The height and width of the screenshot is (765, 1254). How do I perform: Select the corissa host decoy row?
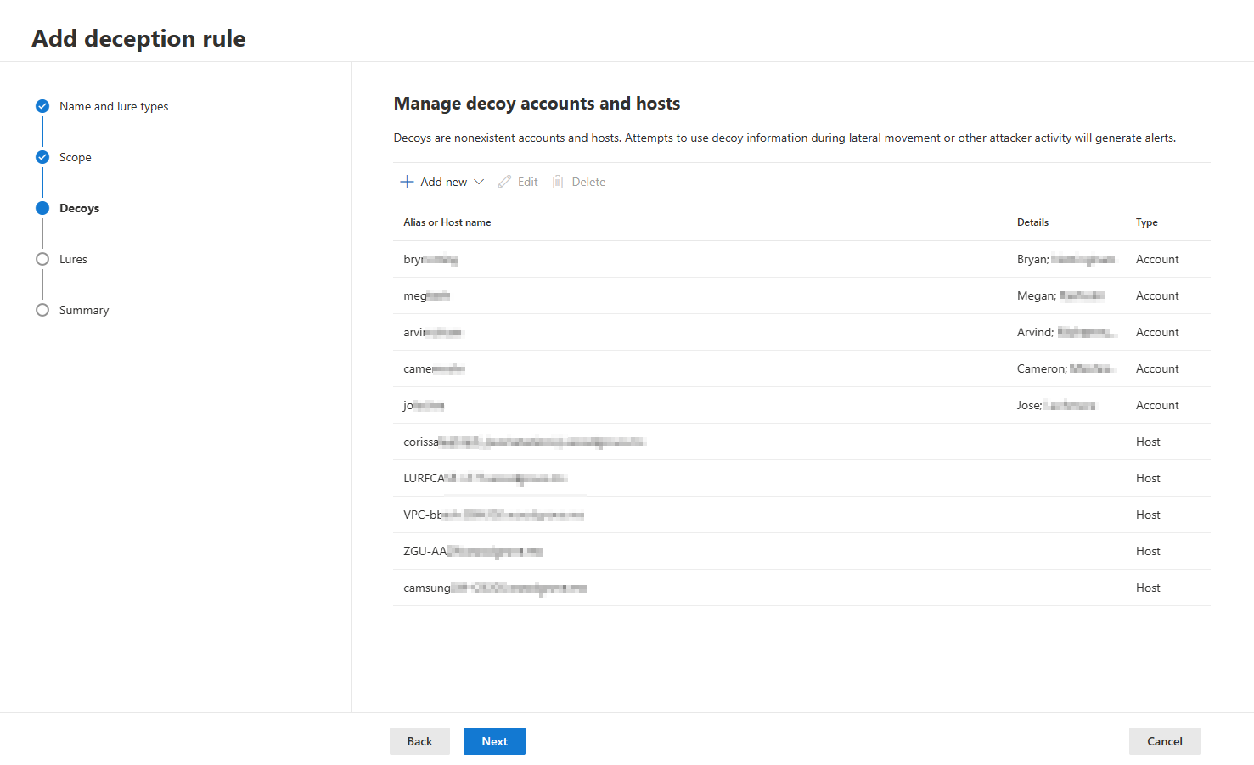[801, 442]
